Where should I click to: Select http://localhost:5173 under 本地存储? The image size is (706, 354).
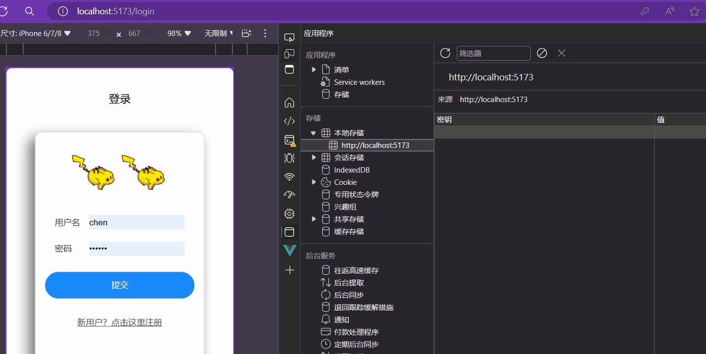point(375,145)
